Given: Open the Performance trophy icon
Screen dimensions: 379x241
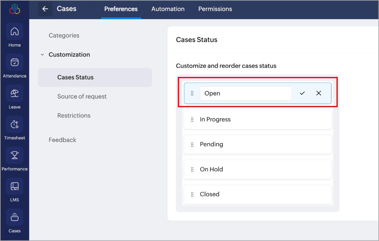Looking at the screenshot, I should click(x=14, y=155).
